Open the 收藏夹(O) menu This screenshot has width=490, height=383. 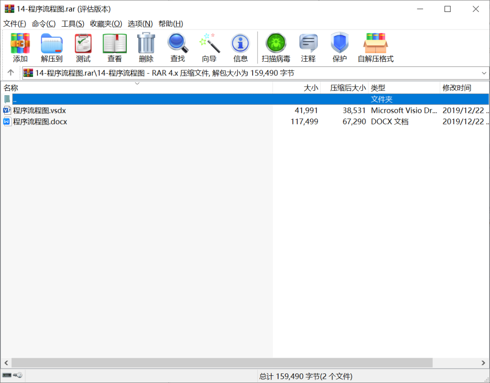pyautogui.click(x=106, y=23)
